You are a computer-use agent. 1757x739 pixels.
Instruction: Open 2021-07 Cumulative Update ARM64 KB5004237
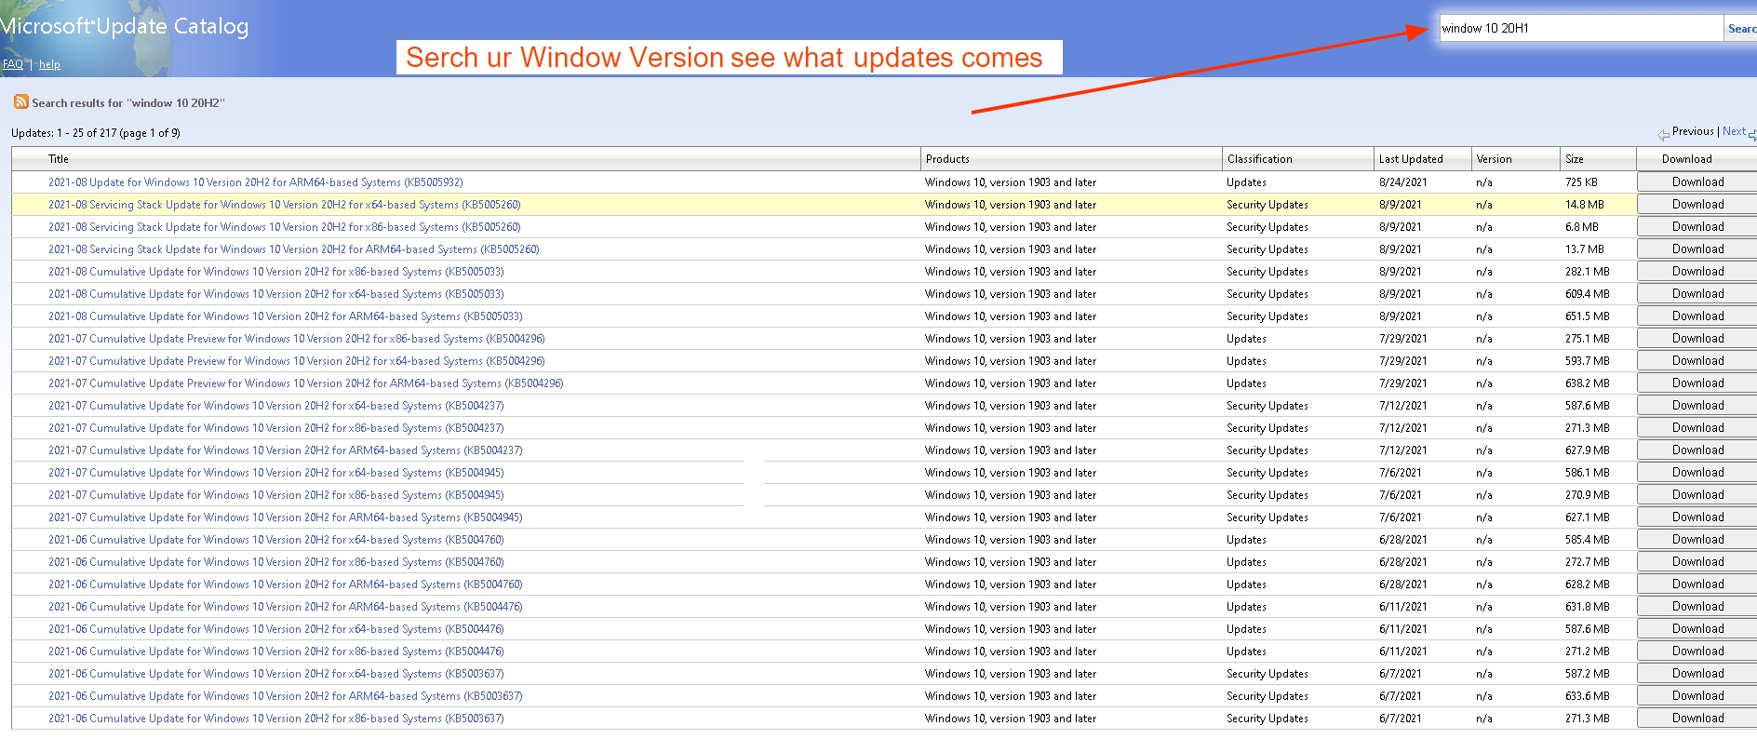(286, 450)
